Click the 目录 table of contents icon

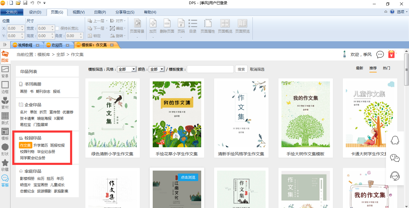point(193,23)
